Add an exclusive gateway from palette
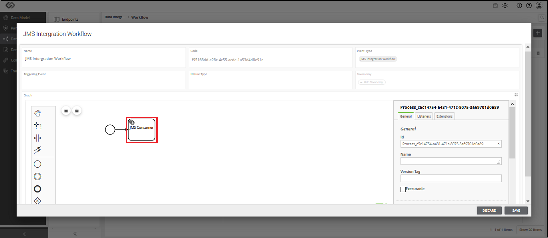Viewport: 548px width, 238px height. tap(38, 201)
